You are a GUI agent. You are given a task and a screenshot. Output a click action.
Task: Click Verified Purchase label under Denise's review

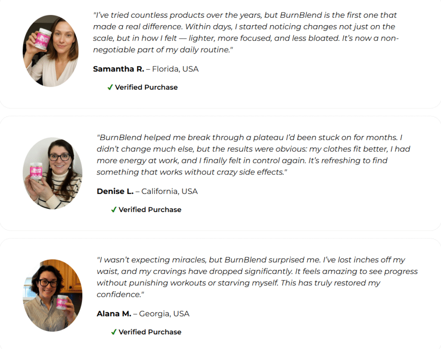tap(150, 210)
